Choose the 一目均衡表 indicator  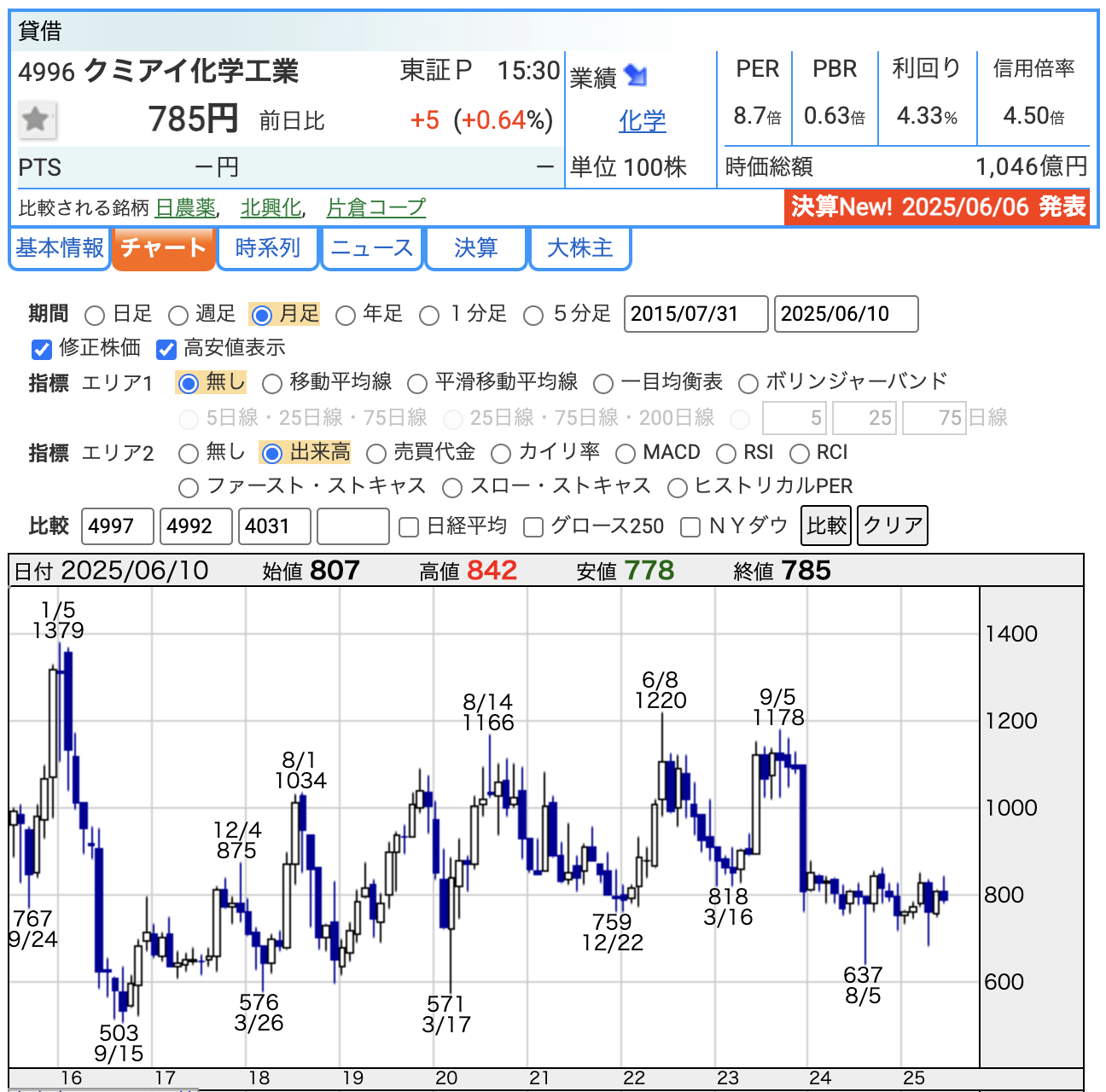pos(603,383)
